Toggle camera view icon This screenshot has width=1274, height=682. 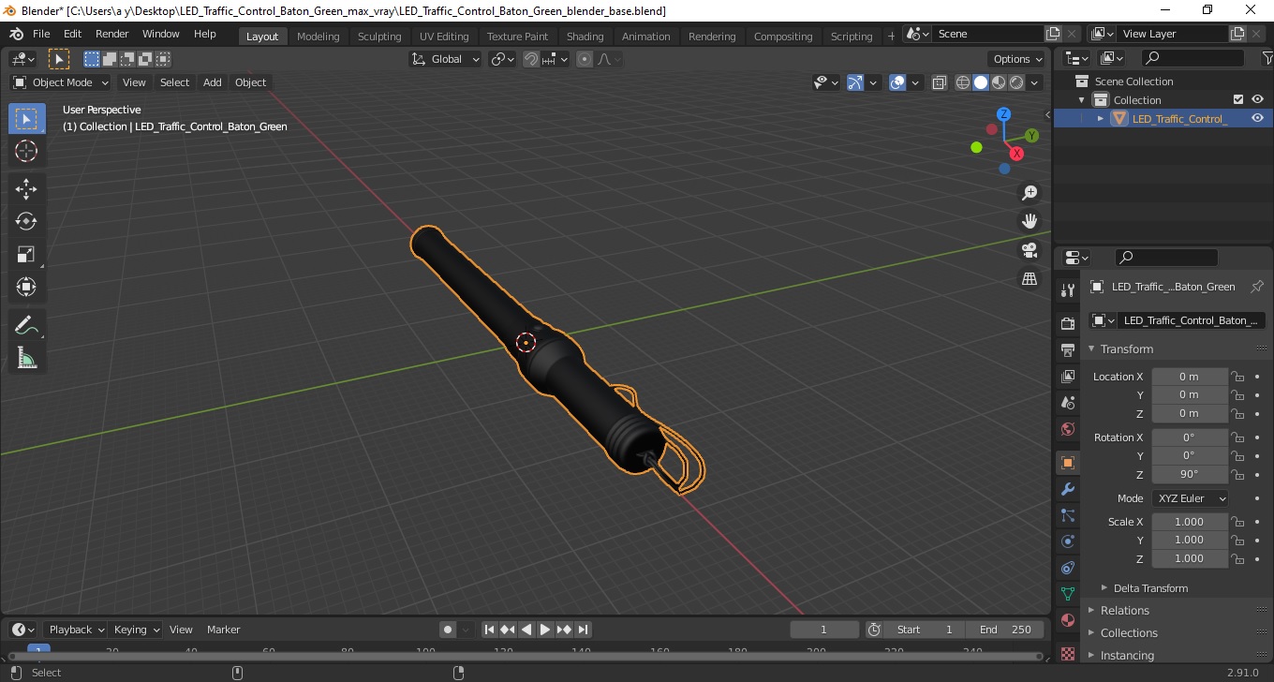pyautogui.click(x=1030, y=250)
